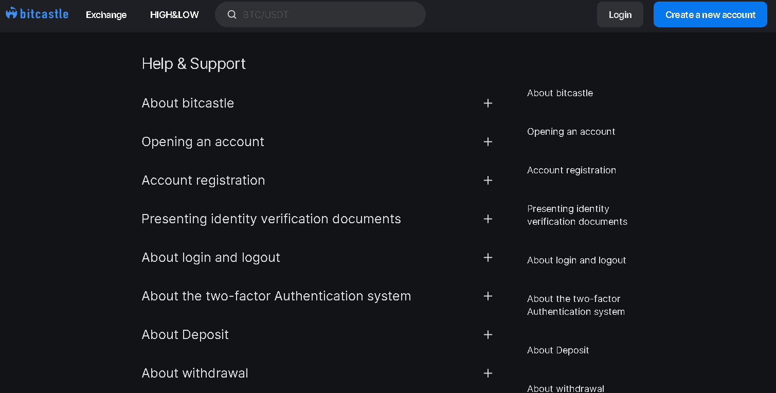
Task: Expand two-factor Authentication plus icon
Action: 488,296
